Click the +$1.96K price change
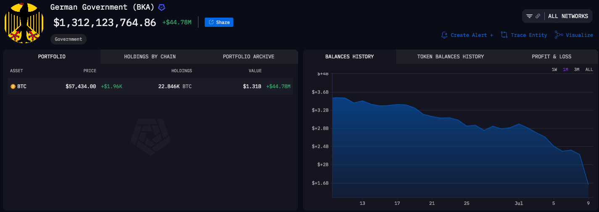 pos(111,86)
